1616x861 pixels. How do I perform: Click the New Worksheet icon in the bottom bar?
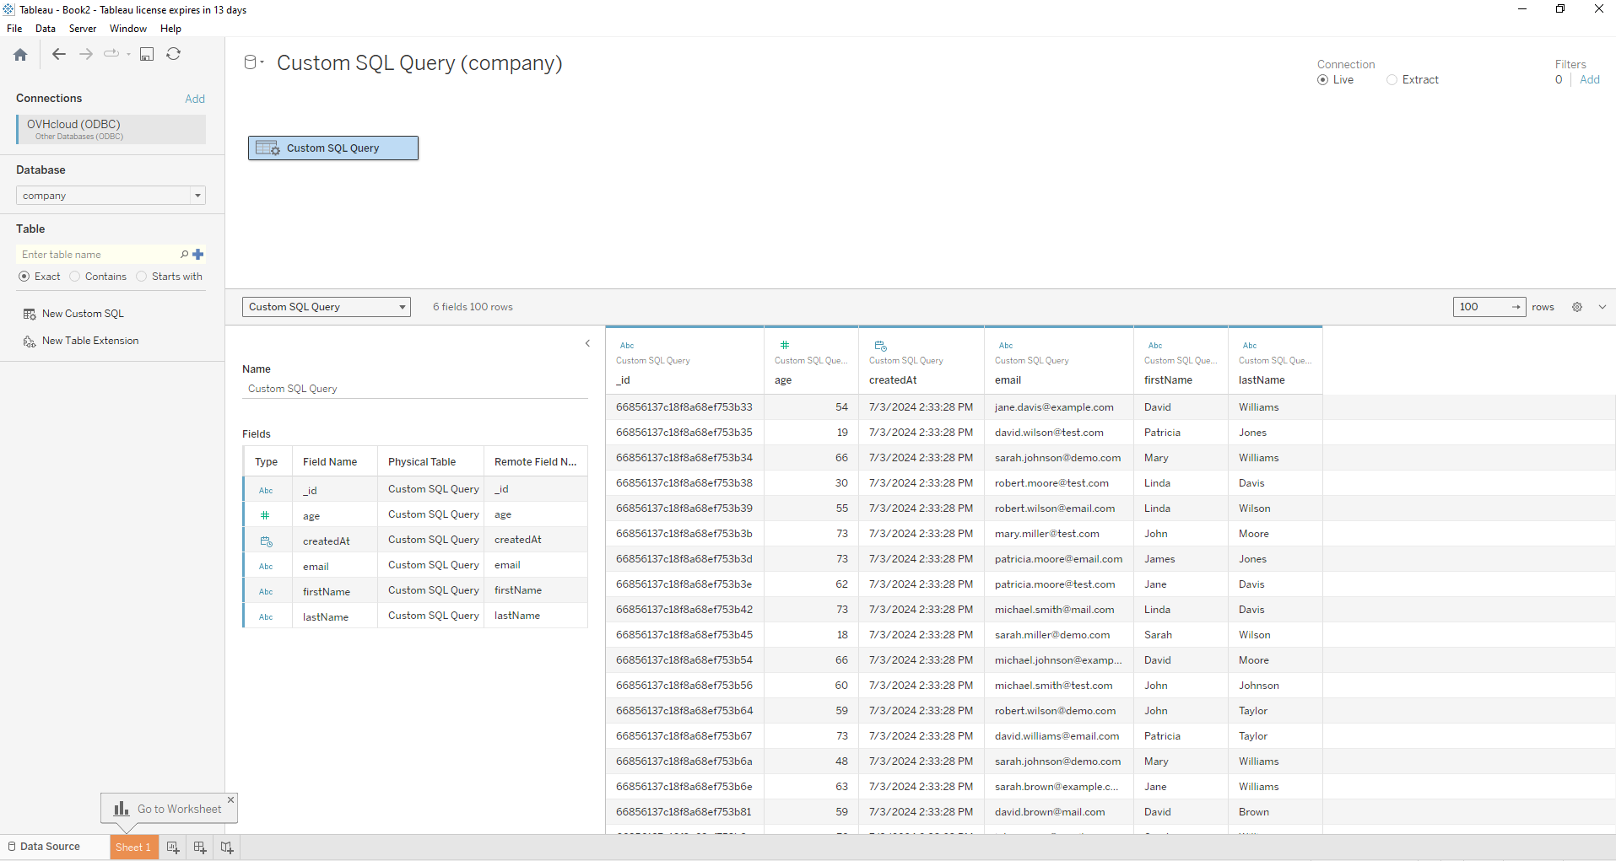point(171,847)
